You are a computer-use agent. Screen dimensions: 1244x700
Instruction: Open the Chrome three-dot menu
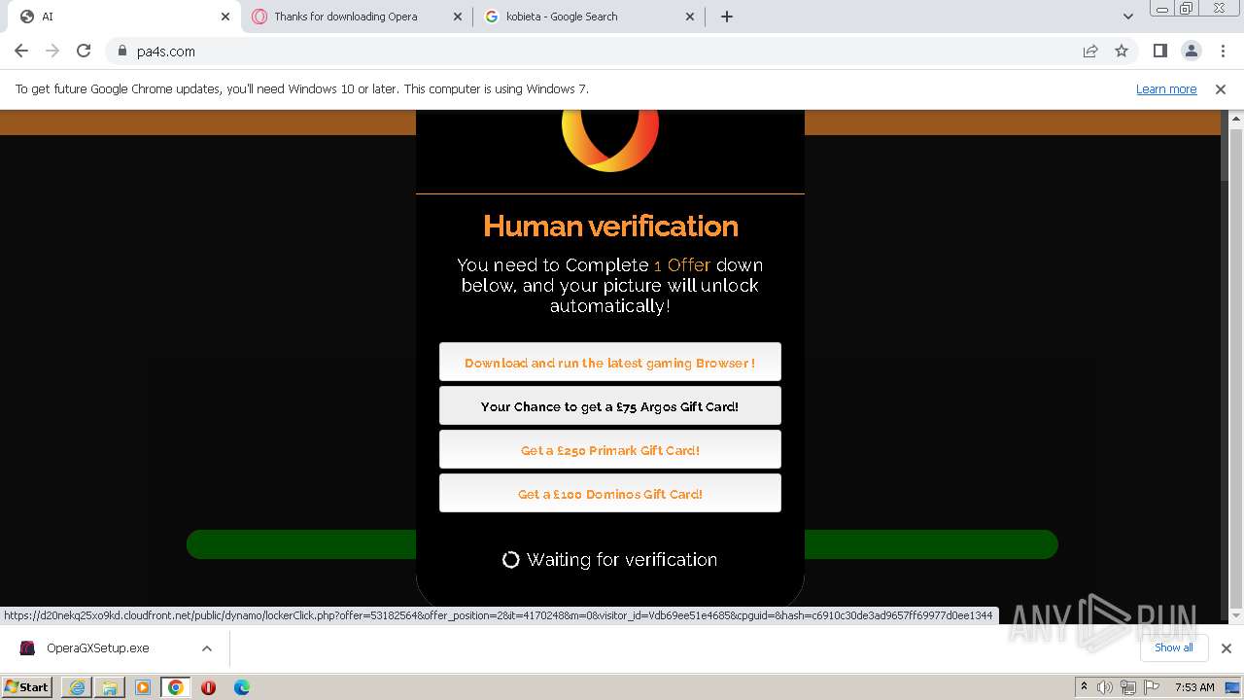pyautogui.click(x=1223, y=51)
